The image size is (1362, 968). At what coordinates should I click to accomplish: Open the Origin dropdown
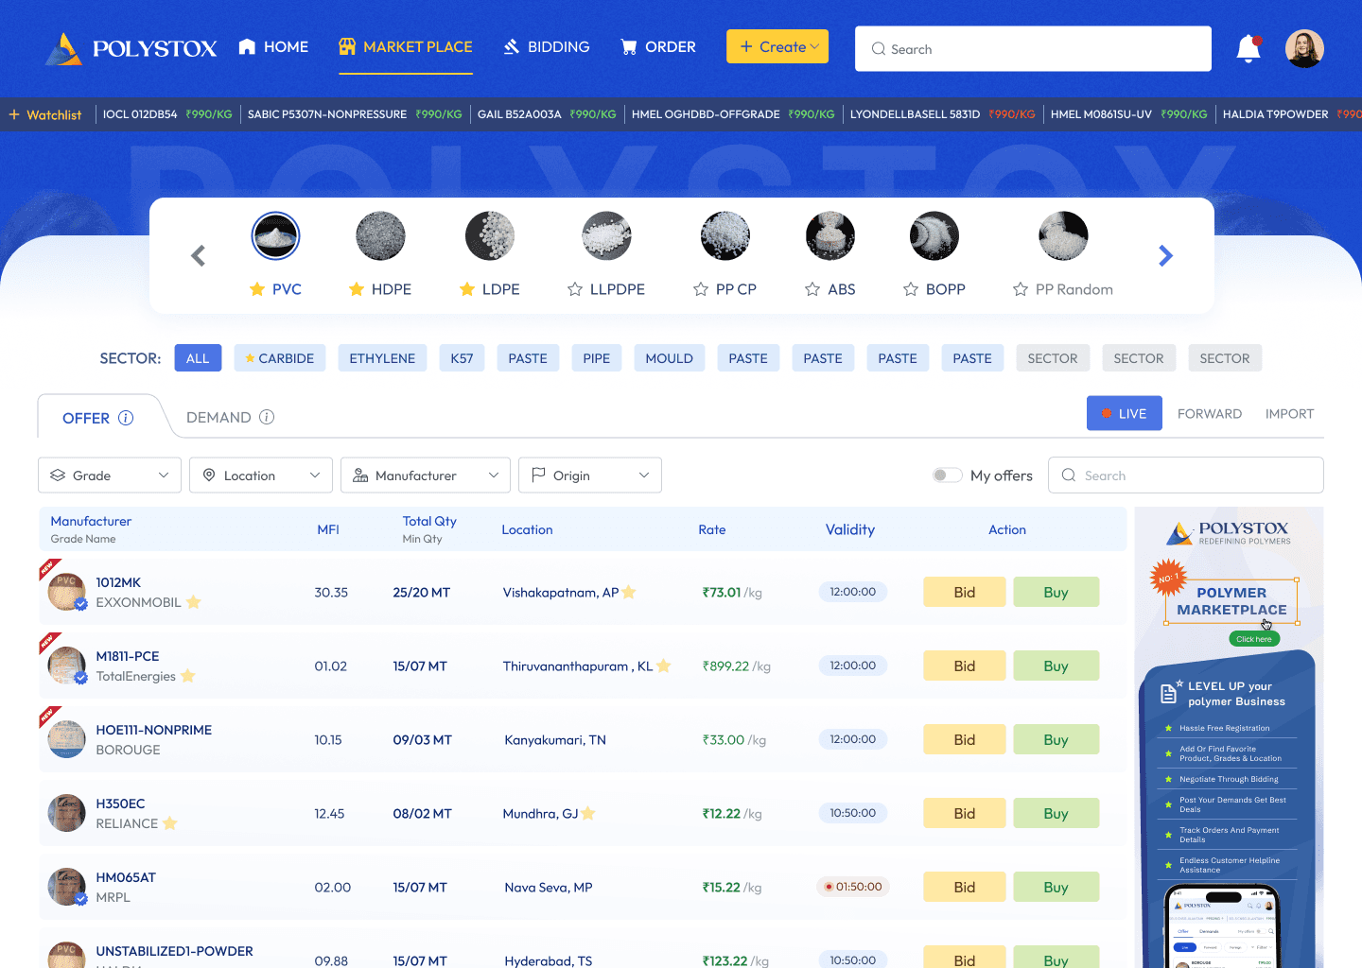590,475
